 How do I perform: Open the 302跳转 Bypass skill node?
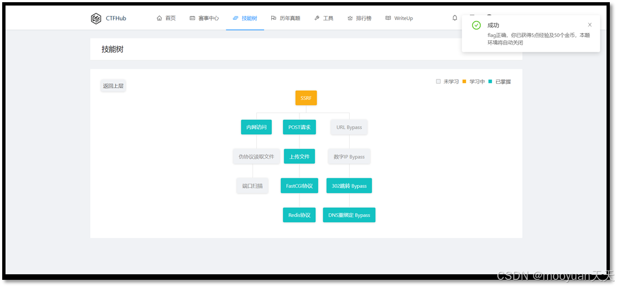[x=349, y=186]
